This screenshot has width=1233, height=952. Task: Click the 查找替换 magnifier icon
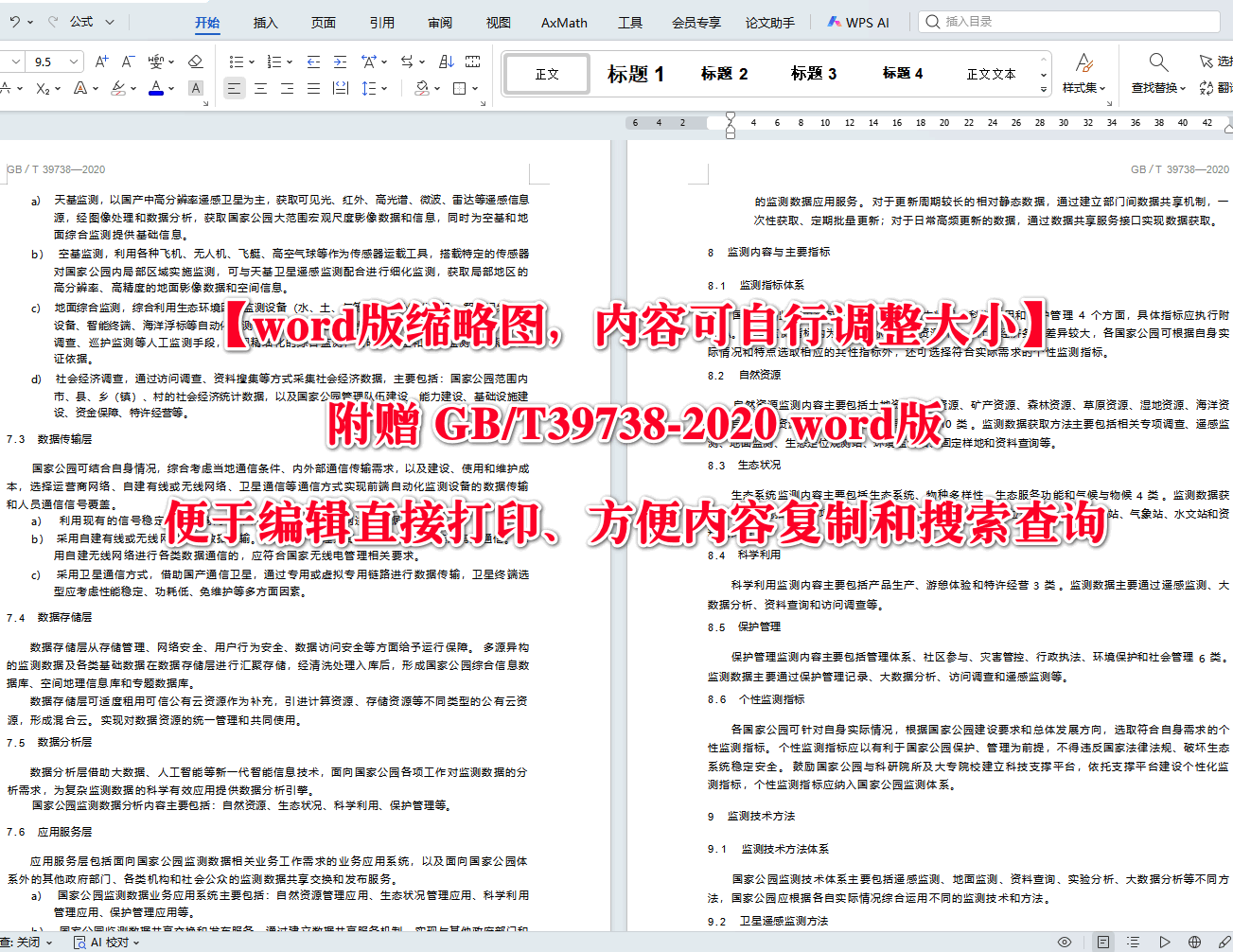[x=1157, y=61]
